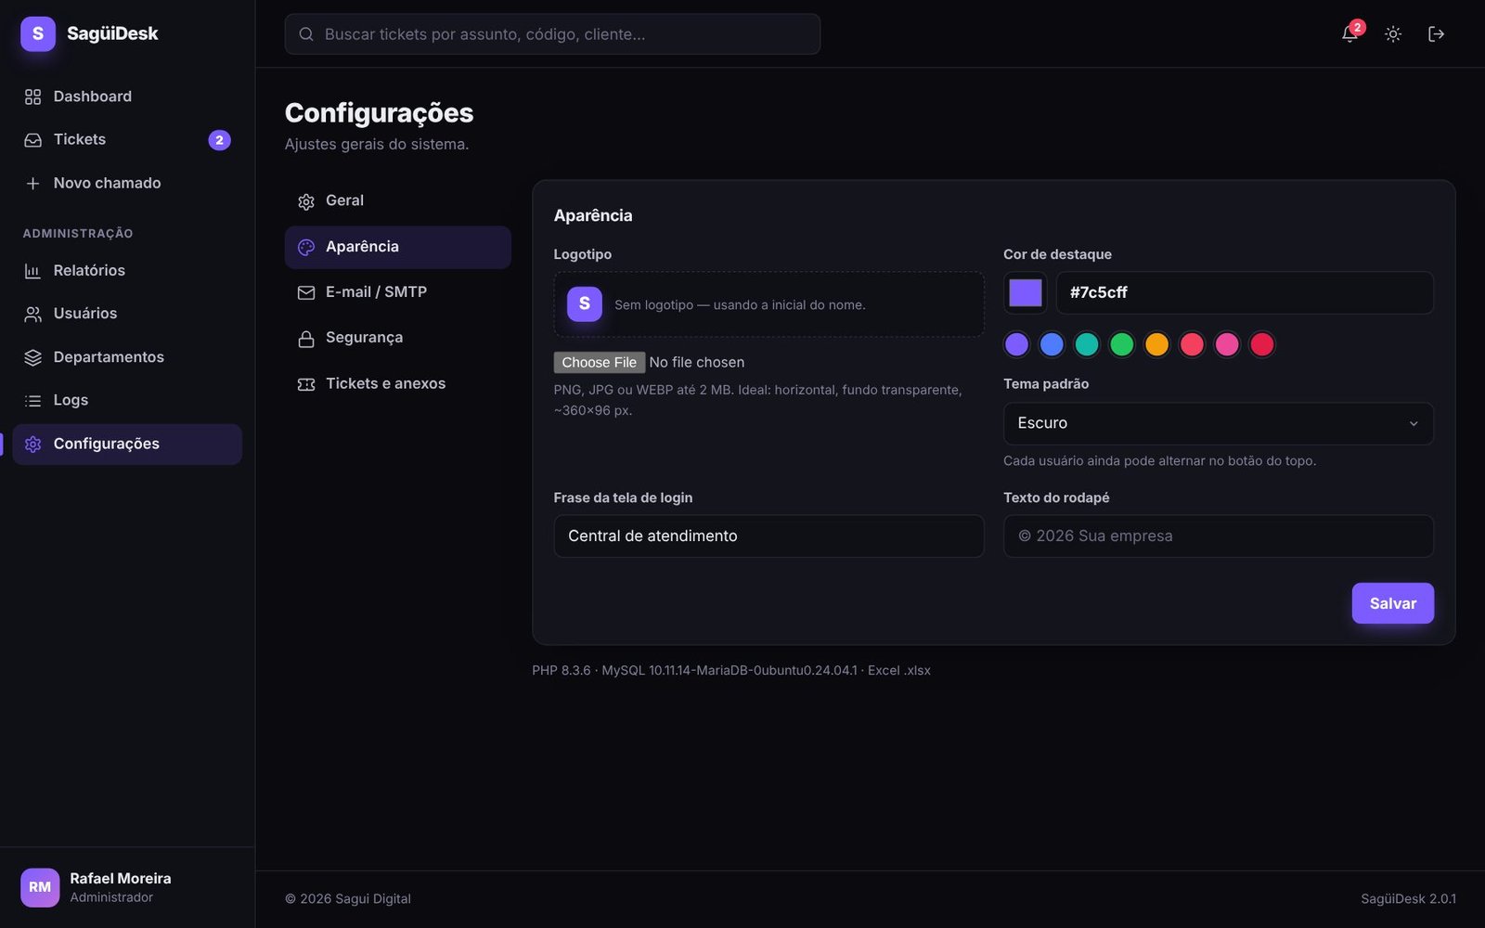Click the Texto do rodapé input field
The width and height of the screenshot is (1485, 928).
click(1218, 536)
